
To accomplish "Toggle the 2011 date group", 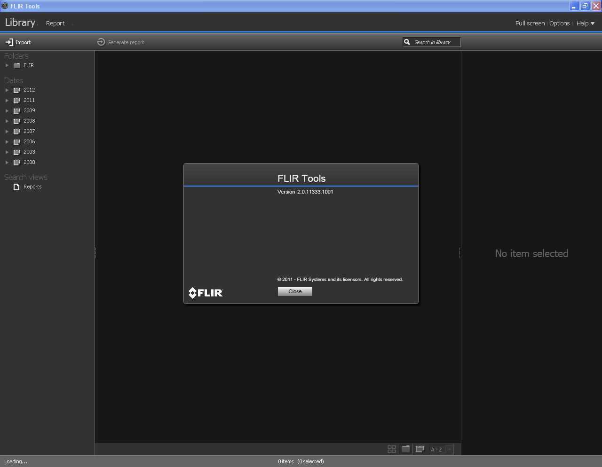I will pyautogui.click(x=7, y=100).
